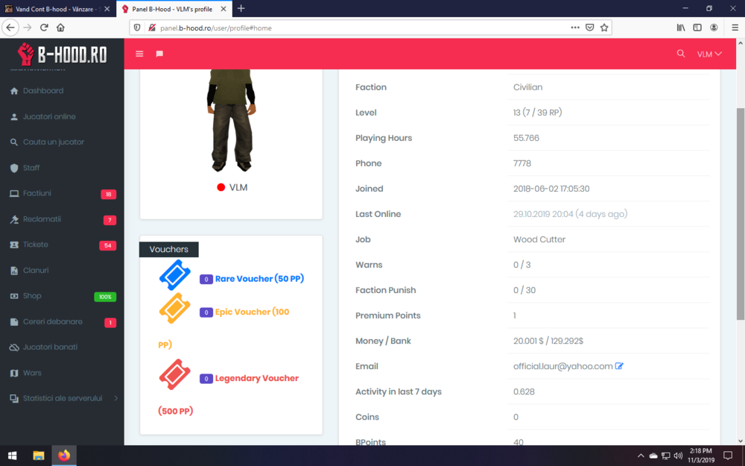
Task: Click the Legendary Voucher label
Action: click(x=256, y=379)
